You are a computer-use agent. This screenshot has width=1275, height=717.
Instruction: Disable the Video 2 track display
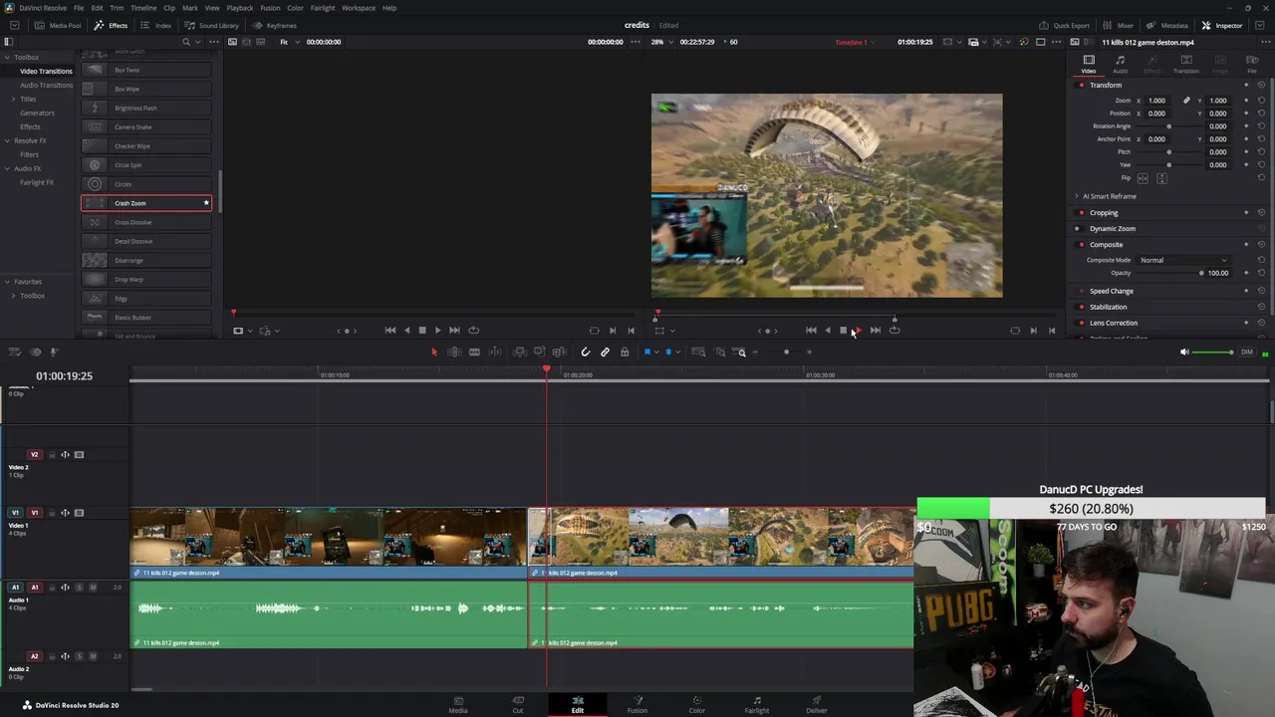(80, 455)
